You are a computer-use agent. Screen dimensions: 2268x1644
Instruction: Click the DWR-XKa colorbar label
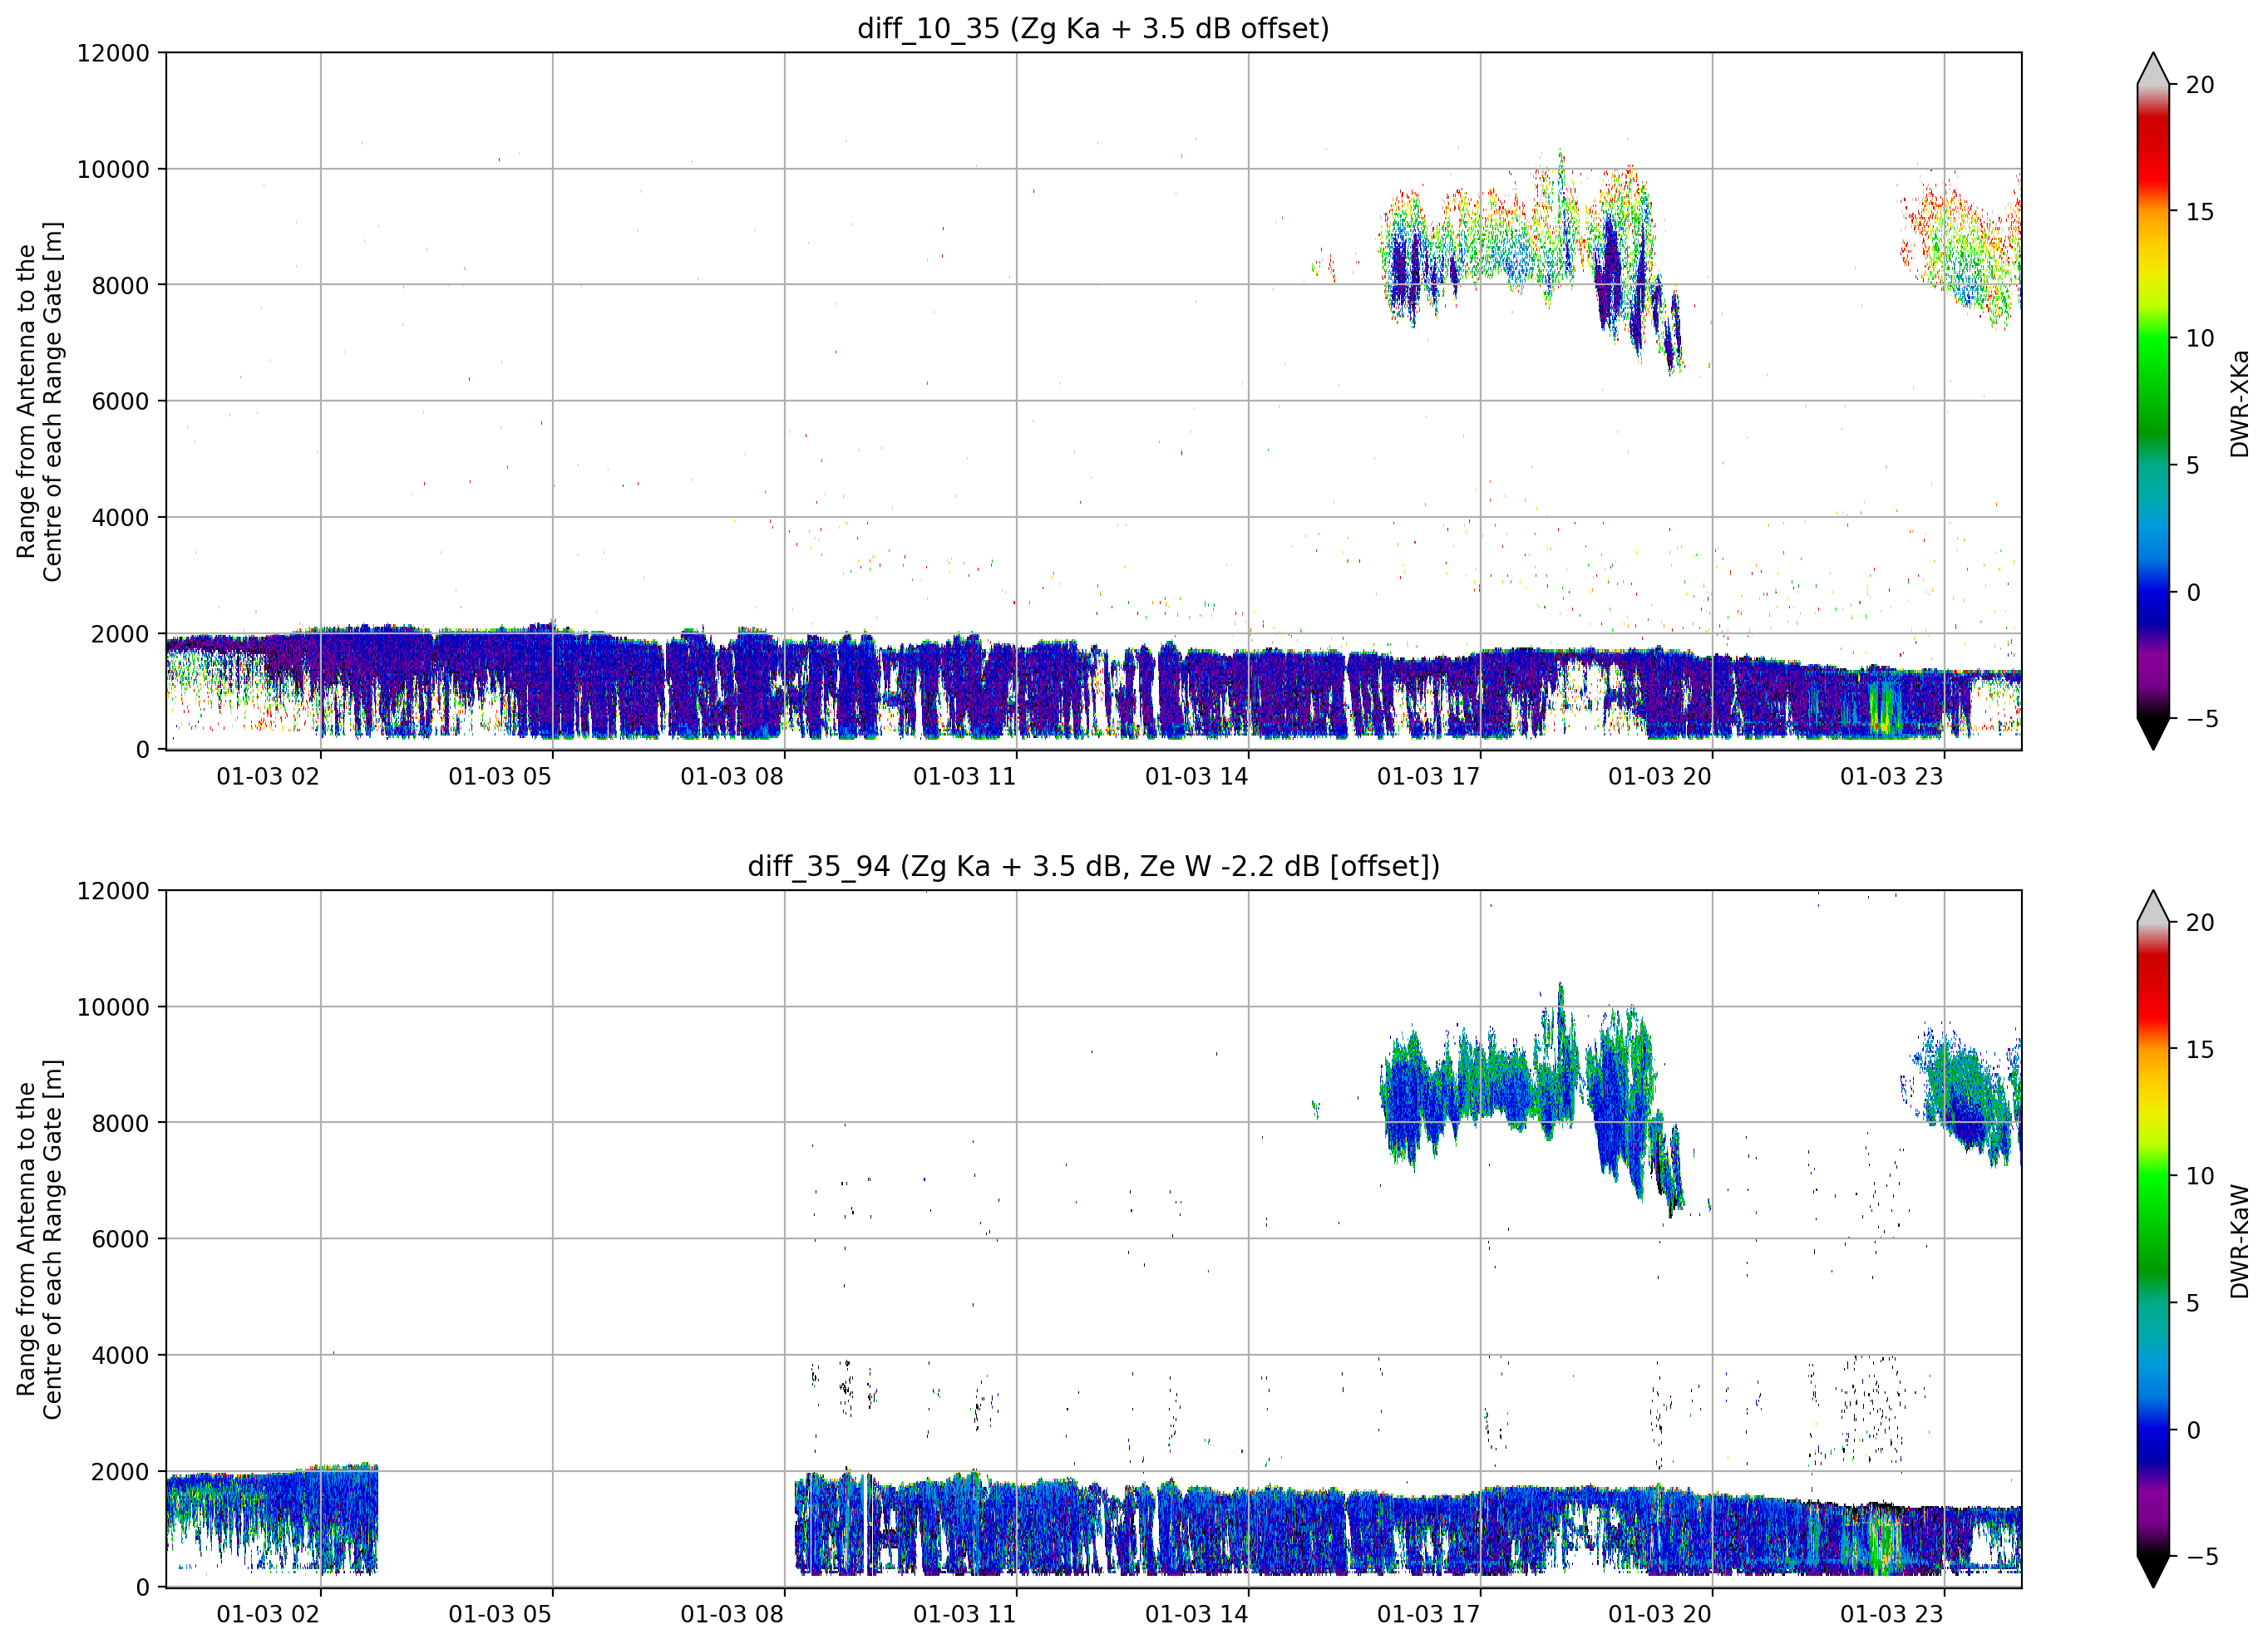pyautogui.click(x=2239, y=403)
